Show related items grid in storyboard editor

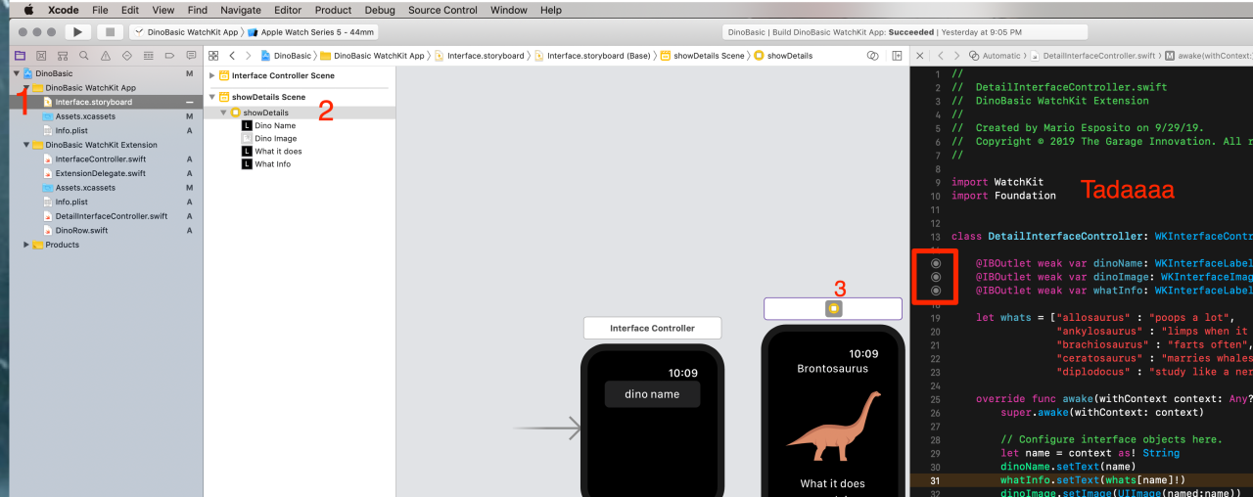coord(212,56)
